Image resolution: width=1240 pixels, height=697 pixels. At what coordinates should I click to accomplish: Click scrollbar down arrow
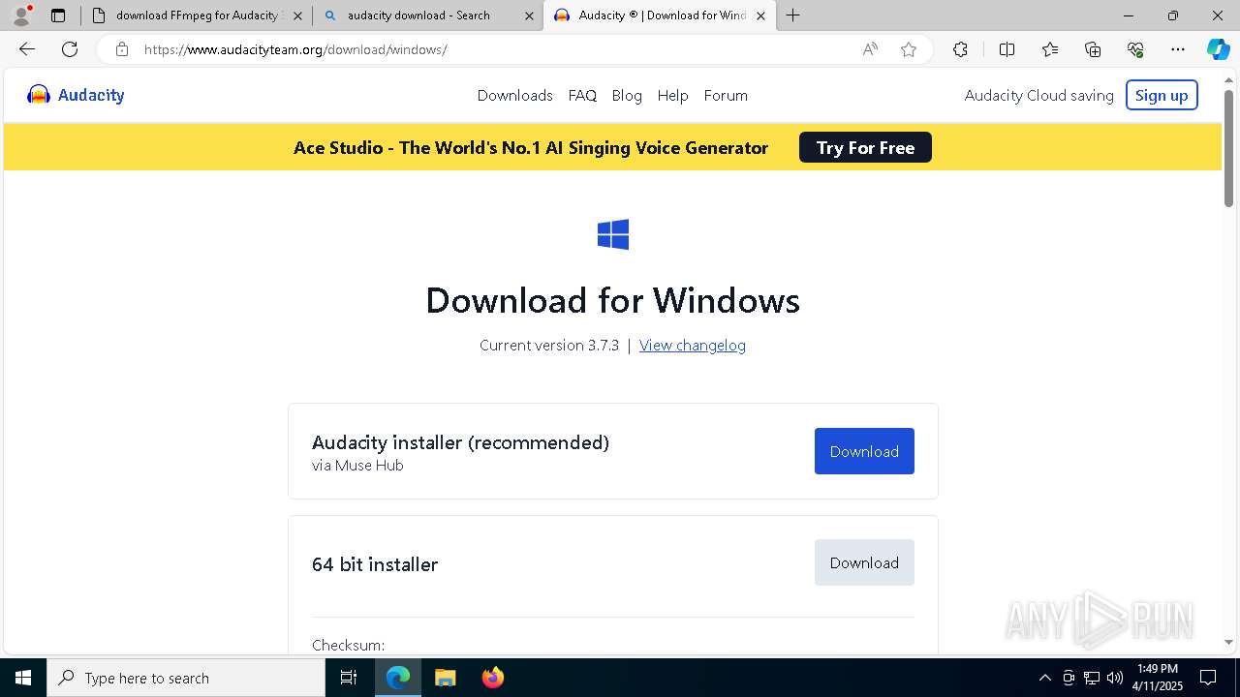[1228, 642]
